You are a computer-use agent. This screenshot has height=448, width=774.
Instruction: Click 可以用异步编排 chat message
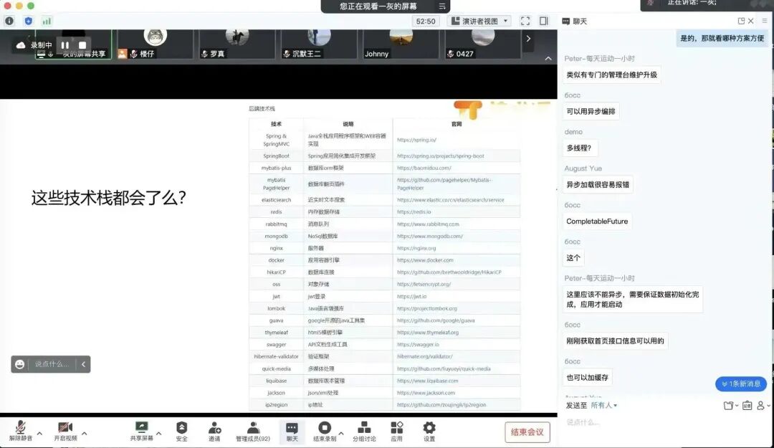(591, 111)
